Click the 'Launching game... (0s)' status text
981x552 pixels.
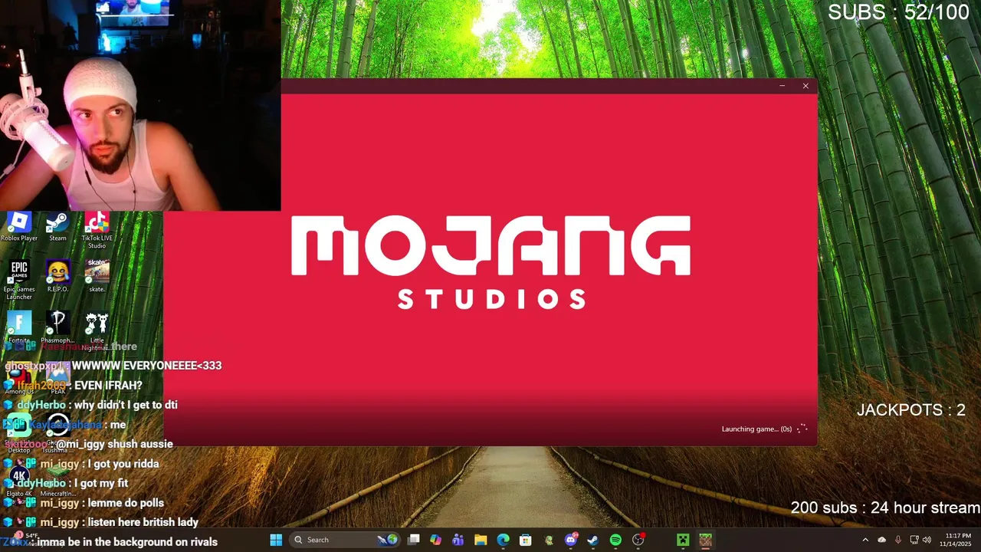click(x=756, y=429)
